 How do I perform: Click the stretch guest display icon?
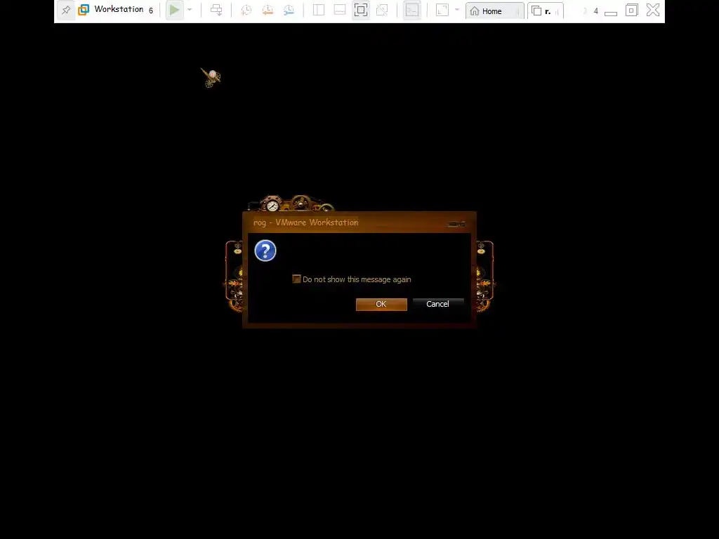[x=442, y=10]
